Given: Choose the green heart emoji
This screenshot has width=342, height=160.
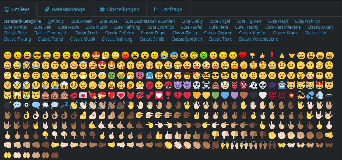Looking at the screenshot, I should click(215, 95).
